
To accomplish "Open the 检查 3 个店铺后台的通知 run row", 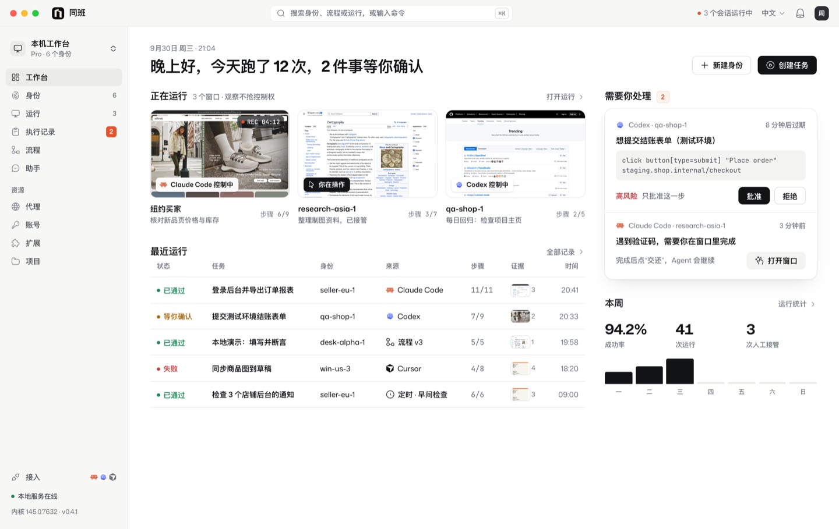I will pyautogui.click(x=368, y=395).
